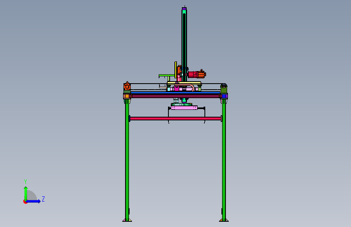Viewport: 351px width, 227px height.
Task: Select the blue linear rail on beam
Action: (x=175, y=92)
